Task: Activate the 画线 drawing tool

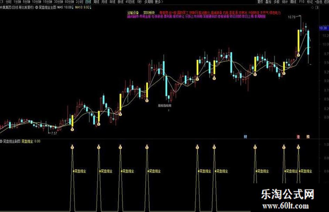Action: 293,2
